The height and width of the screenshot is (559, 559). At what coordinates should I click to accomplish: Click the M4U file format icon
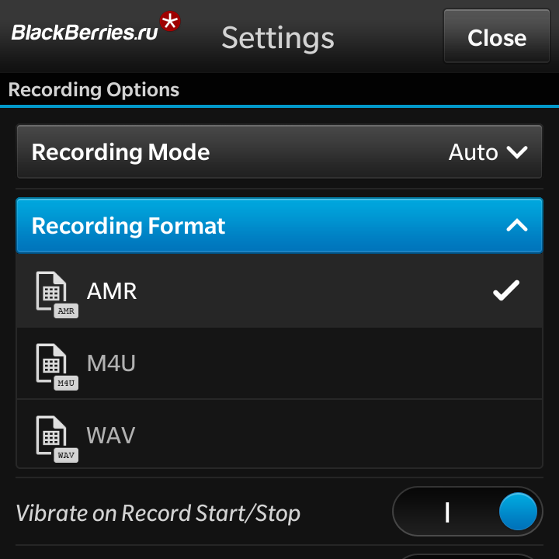(55, 366)
